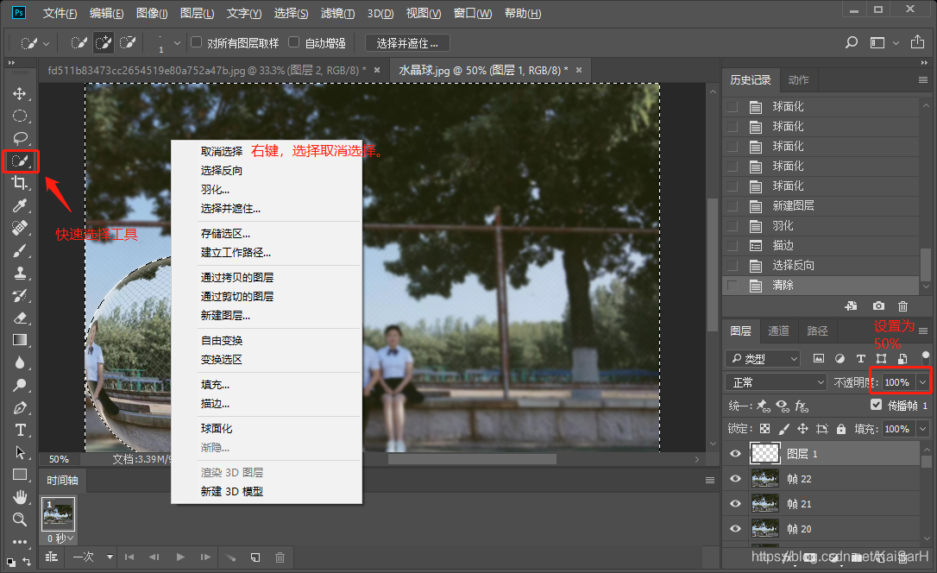Image resolution: width=937 pixels, height=573 pixels.
Task: Select the Zoom tool
Action: coord(20,519)
